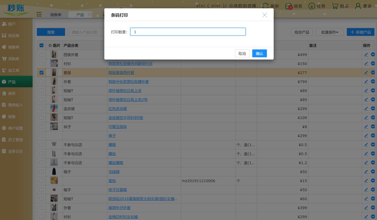Open the 任务 download tasks icon

tap(312, 6)
